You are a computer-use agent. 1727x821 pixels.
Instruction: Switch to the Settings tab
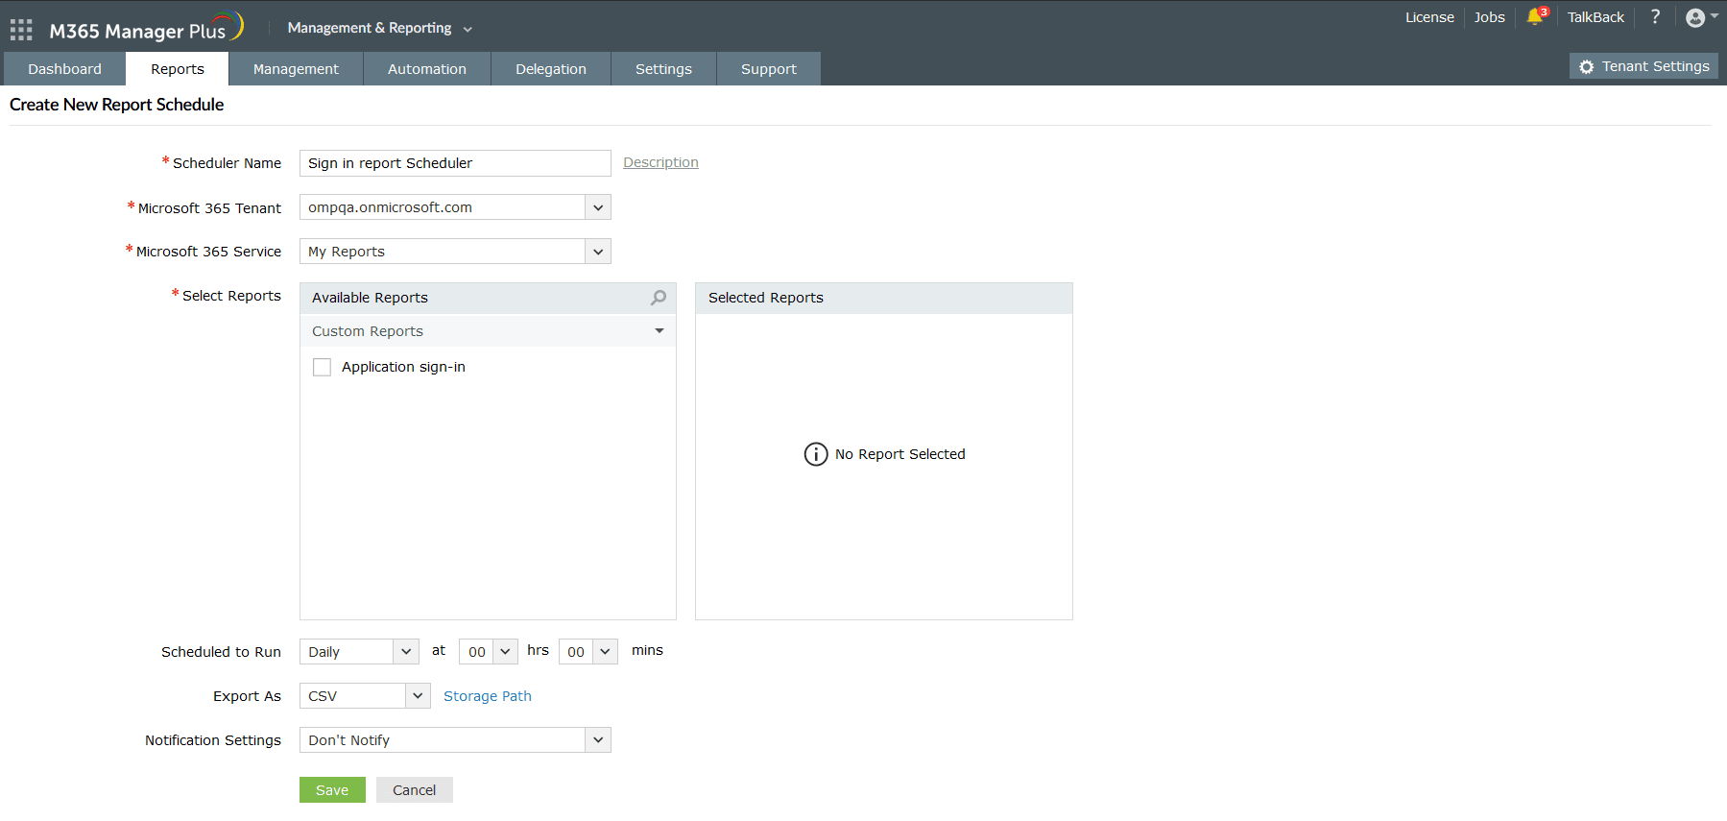point(663,69)
